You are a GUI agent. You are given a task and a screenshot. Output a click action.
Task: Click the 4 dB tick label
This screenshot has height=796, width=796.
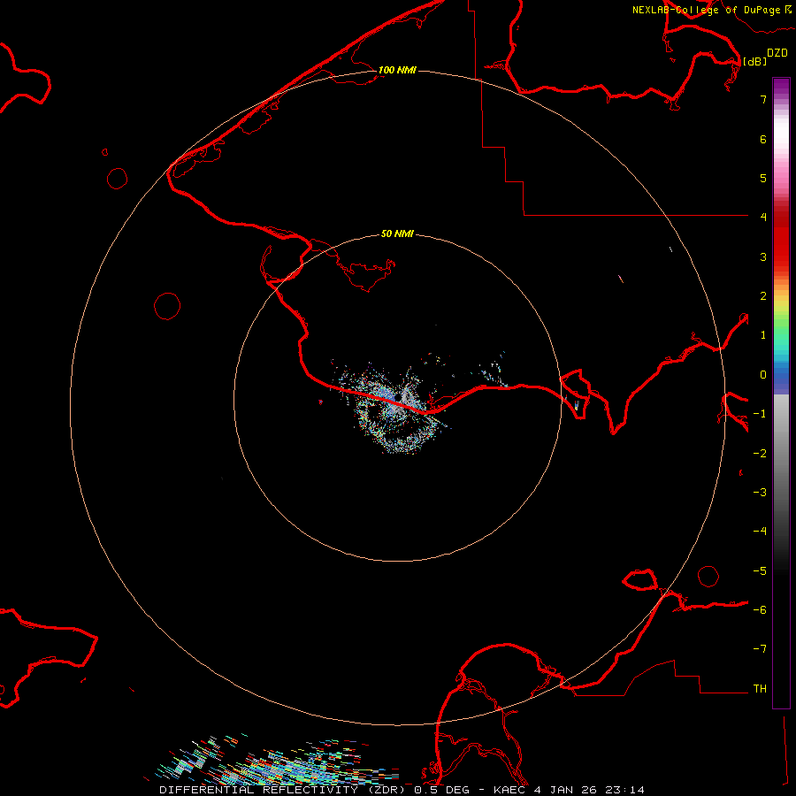(763, 217)
